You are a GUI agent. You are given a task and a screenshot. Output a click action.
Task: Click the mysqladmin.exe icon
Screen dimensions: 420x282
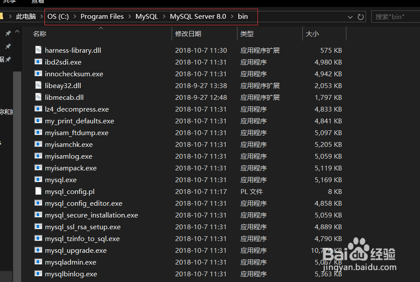[38, 262]
